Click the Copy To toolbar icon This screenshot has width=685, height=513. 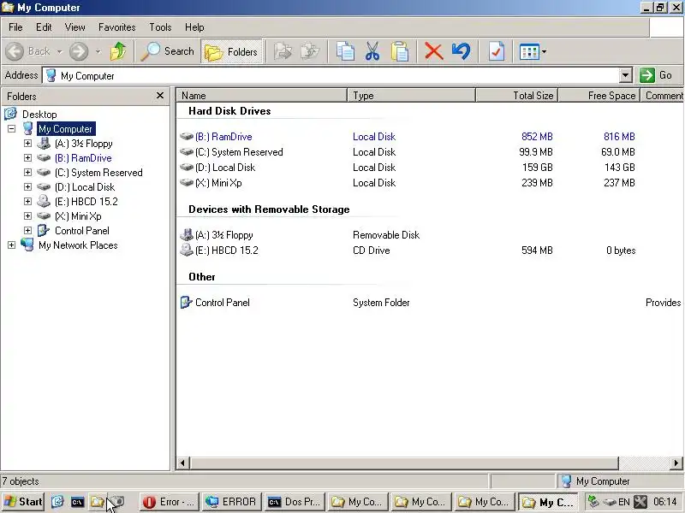[x=310, y=51]
